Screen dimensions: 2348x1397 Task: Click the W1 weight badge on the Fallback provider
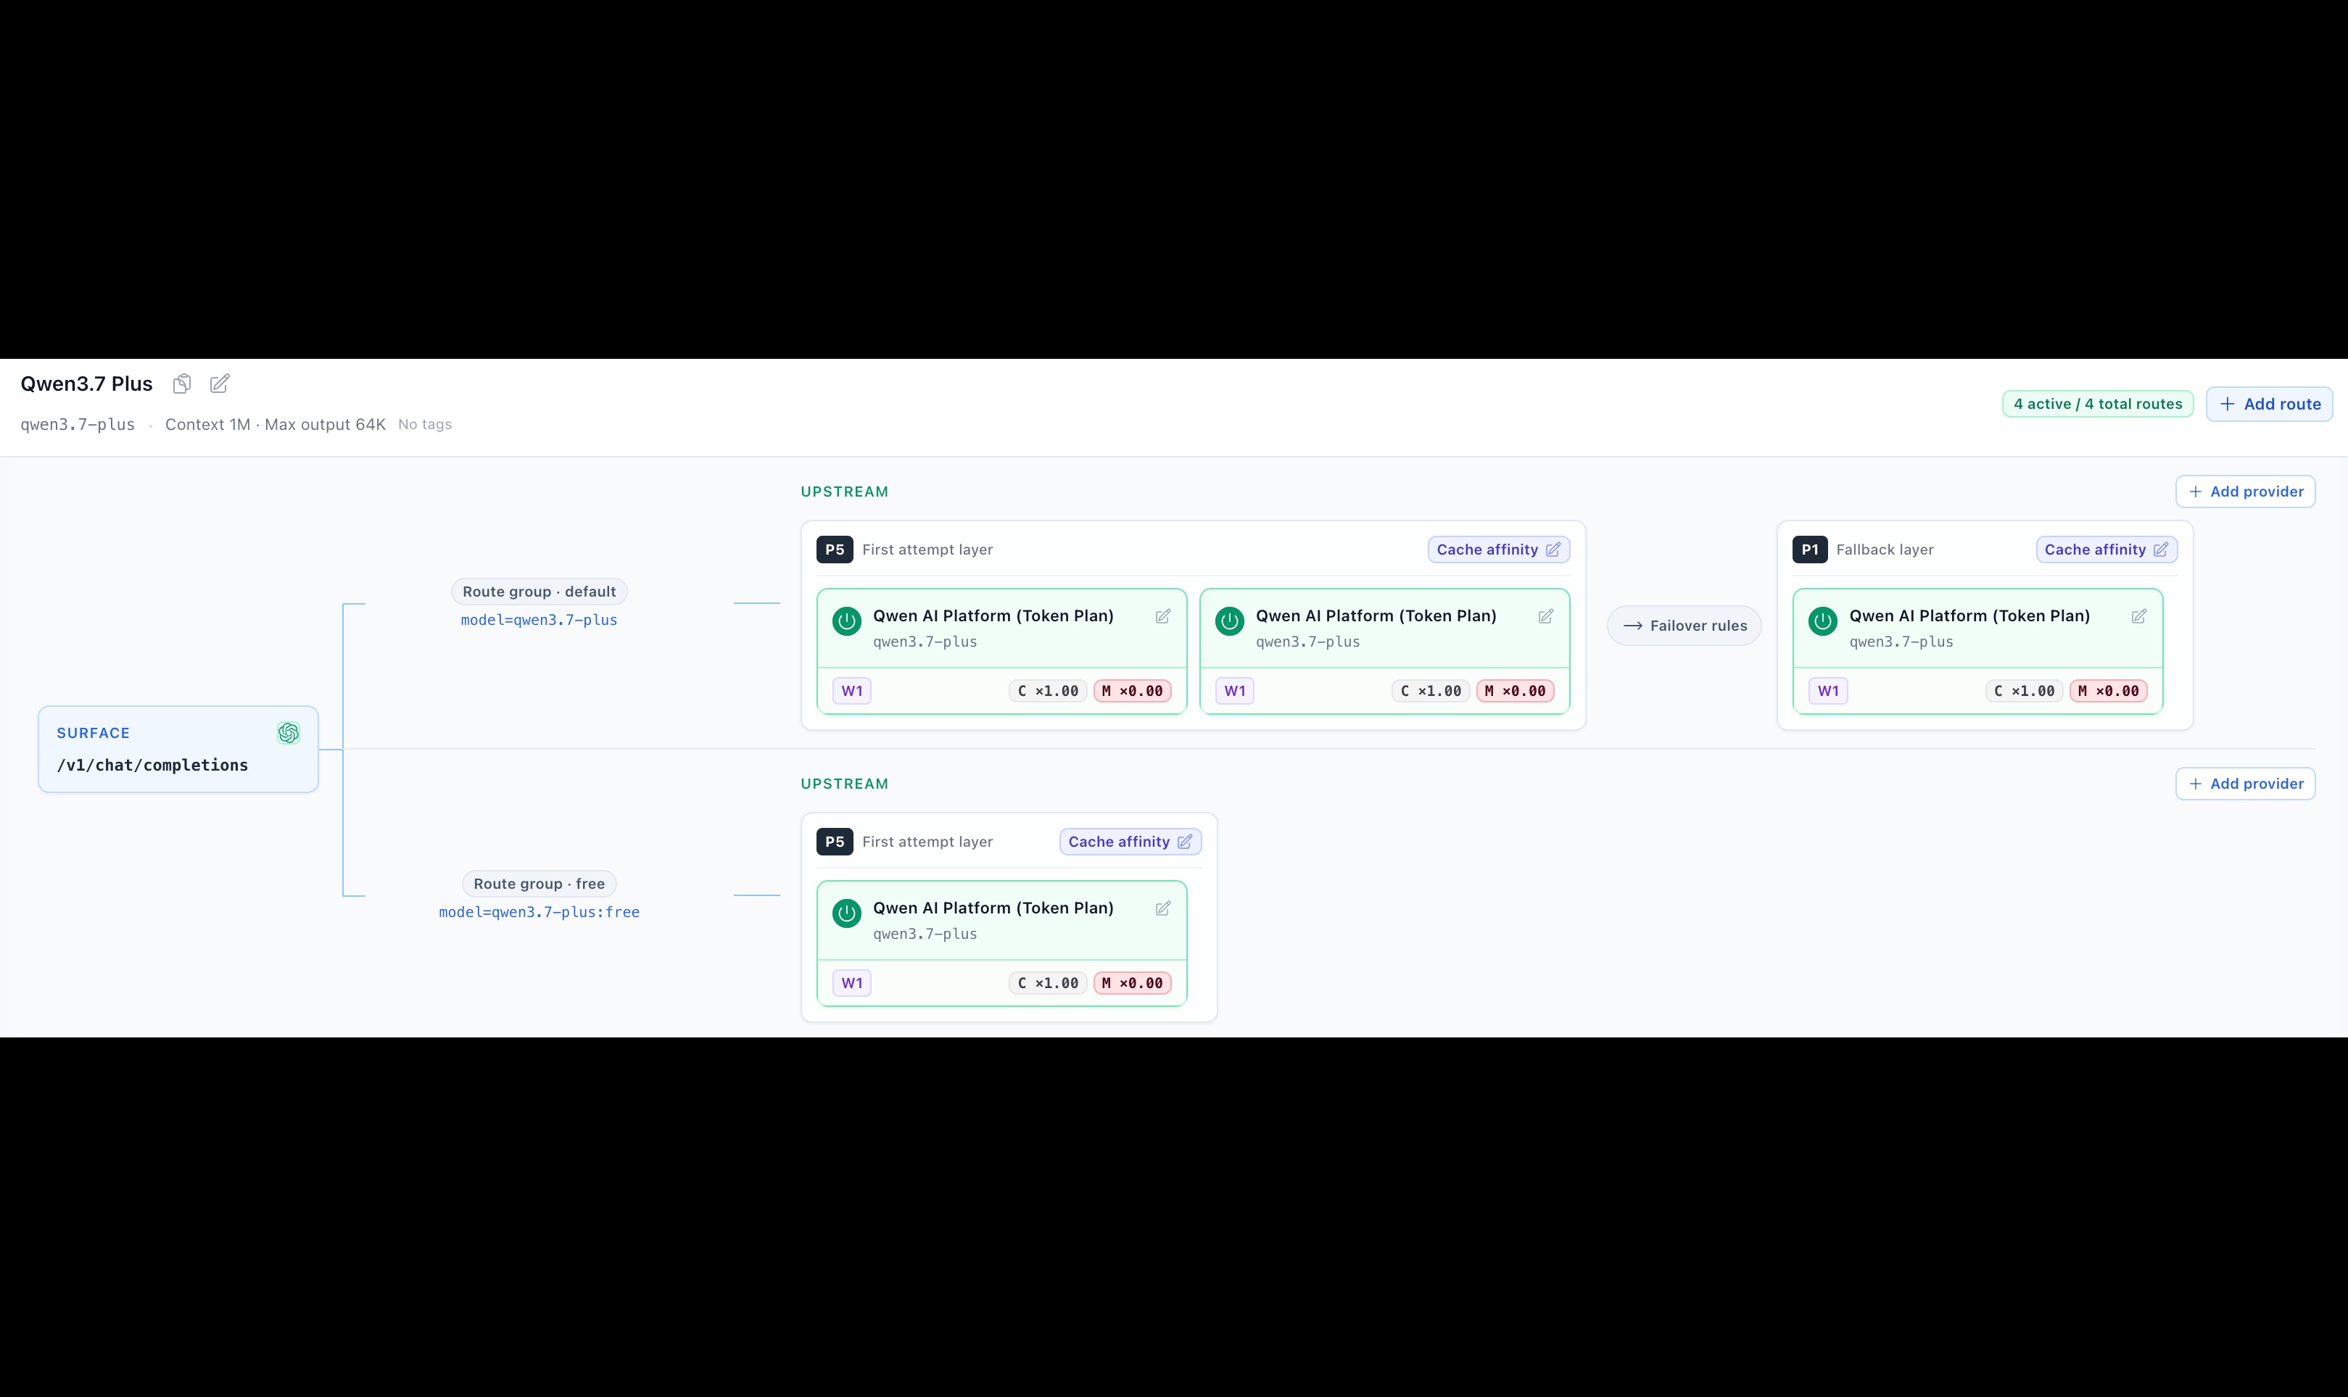click(1827, 691)
